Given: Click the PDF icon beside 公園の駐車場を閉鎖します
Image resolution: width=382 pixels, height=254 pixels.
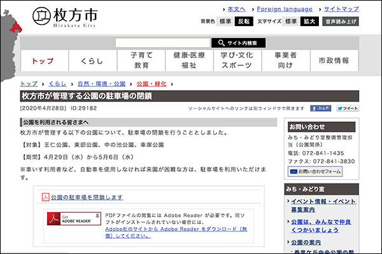Looking at the screenshot, I should coord(46,197).
